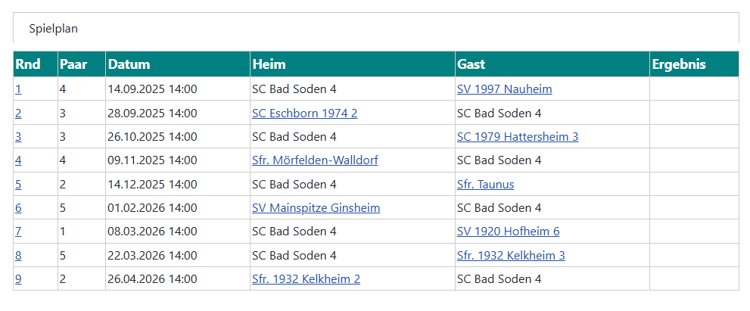Click SV Mainspitze Ginsheim link
750x311 pixels.
pos(316,208)
